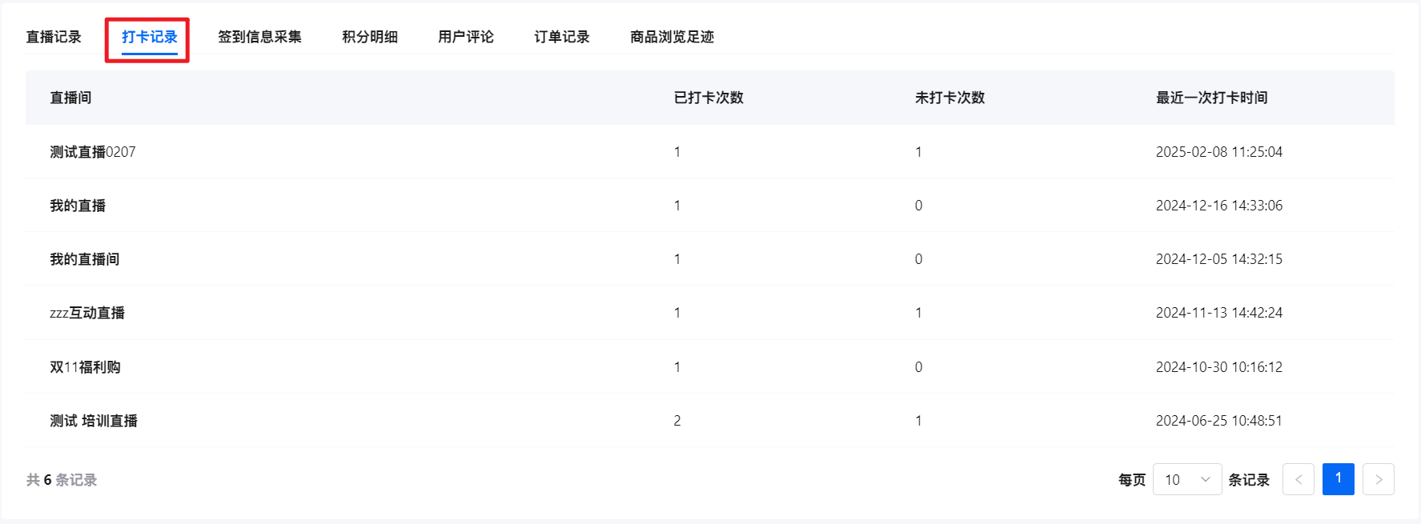Open the 积分明细 tab
This screenshot has height=524, width=1421.
pos(370,37)
